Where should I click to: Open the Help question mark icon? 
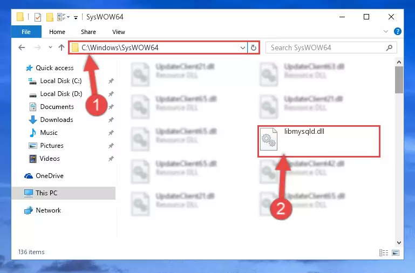[x=397, y=31]
